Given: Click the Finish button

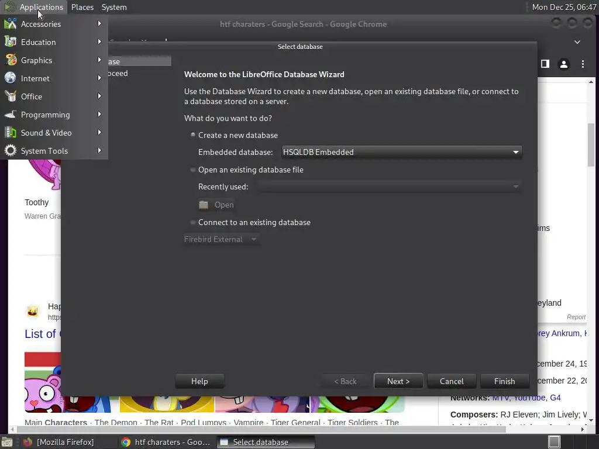Looking at the screenshot, I should 504,381.
